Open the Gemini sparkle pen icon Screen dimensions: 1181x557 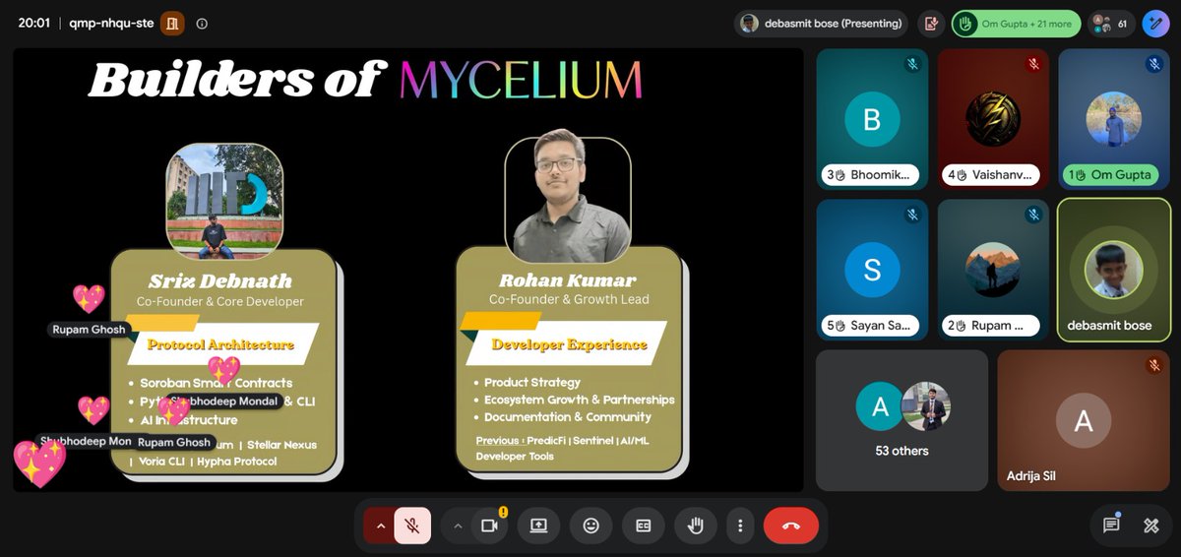pyautogui.click(x=1155, y=24)
